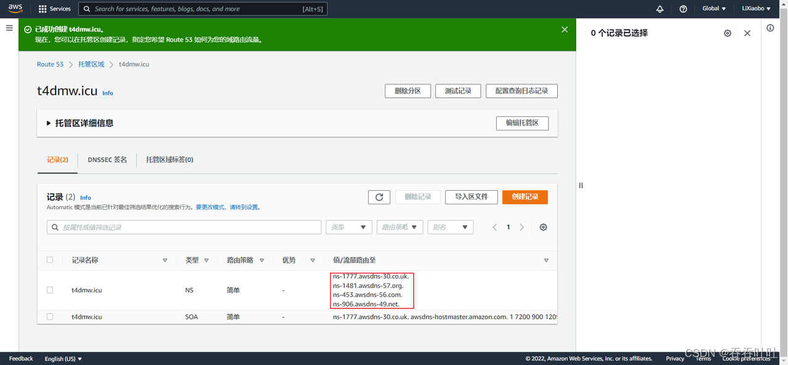Open English (US) language selector

click(63, 358)
